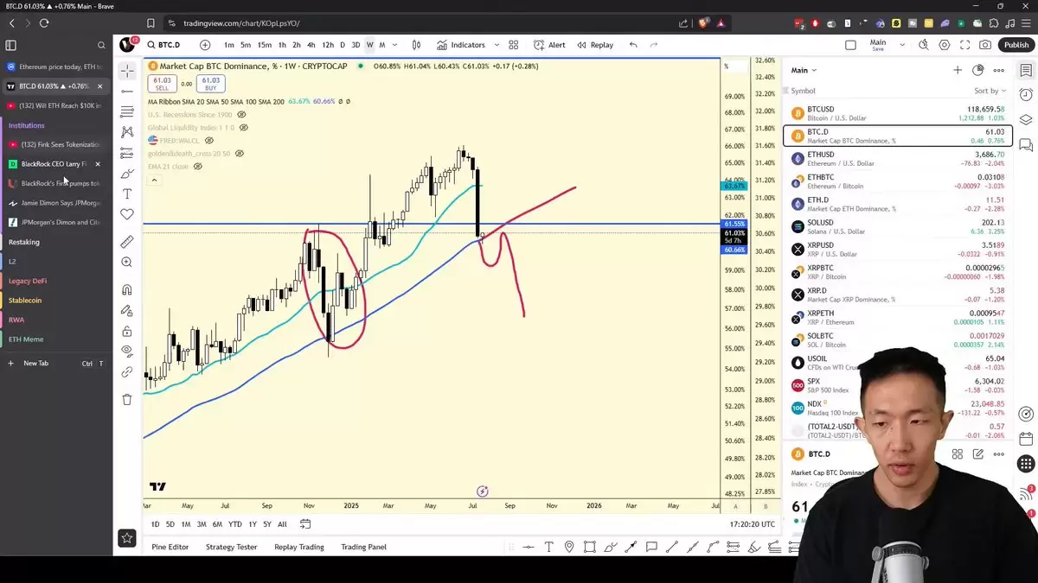Start bar Replay mode
This screenshot has height=583, width=1038.
click(x=595, y=45)
